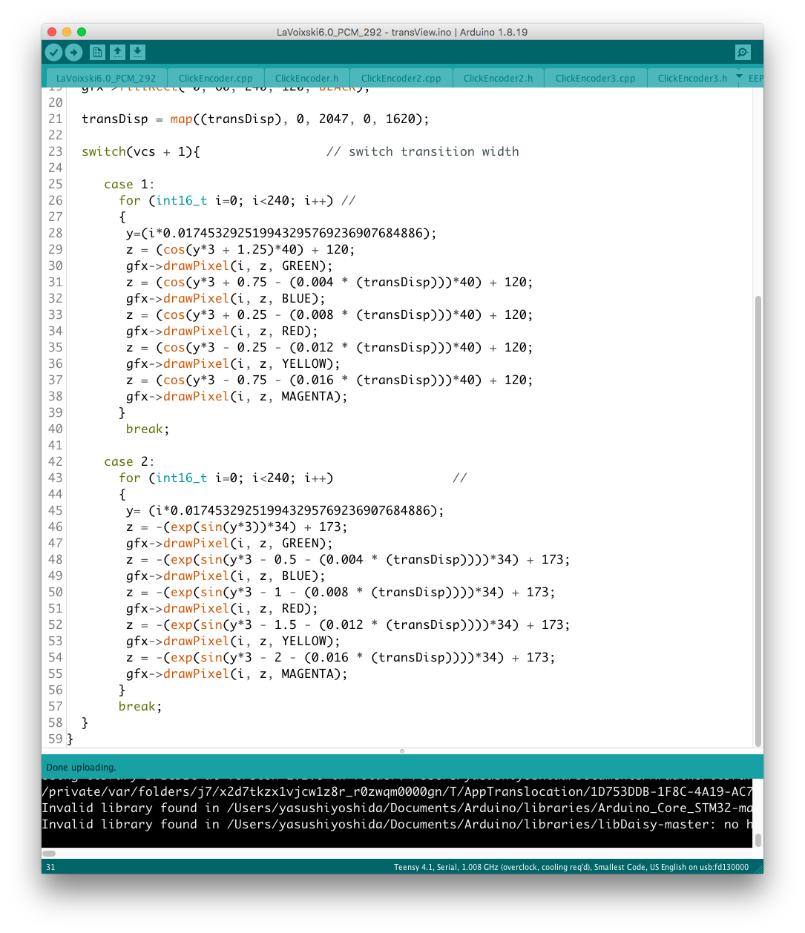Click the 'z = -(exp(sin(y*3))*34) + 173;' line
Image resolution: width=805 pixels, height=933 pixels.
(237, 527)
